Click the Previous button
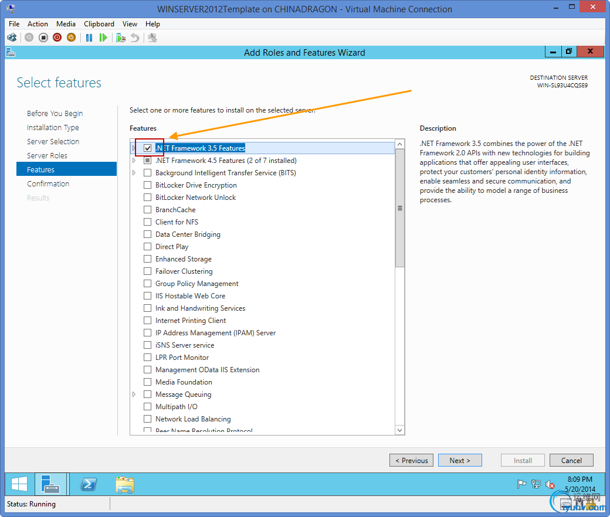This screenshot has height=517, width=610. (411, 460)
